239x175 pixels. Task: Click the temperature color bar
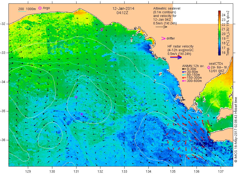219,33
